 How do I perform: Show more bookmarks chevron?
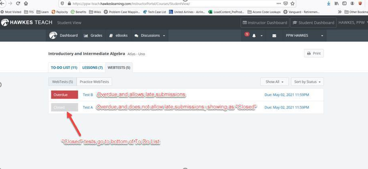340,12
